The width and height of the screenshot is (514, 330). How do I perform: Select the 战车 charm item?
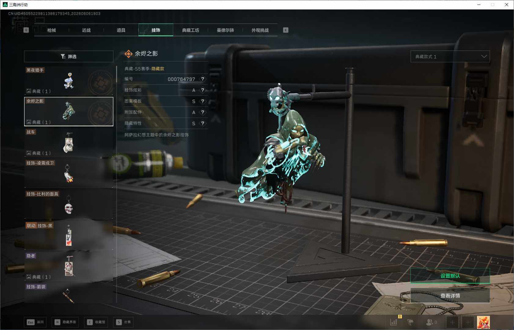pyautogui.click(x=69, y=142)
